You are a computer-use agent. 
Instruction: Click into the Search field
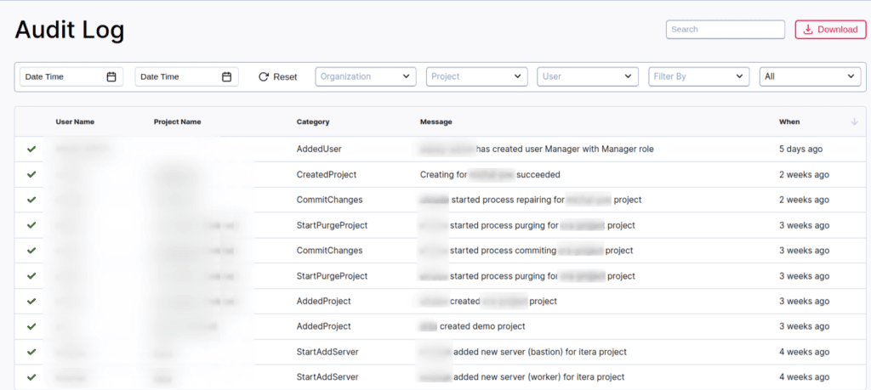(725, 30)
